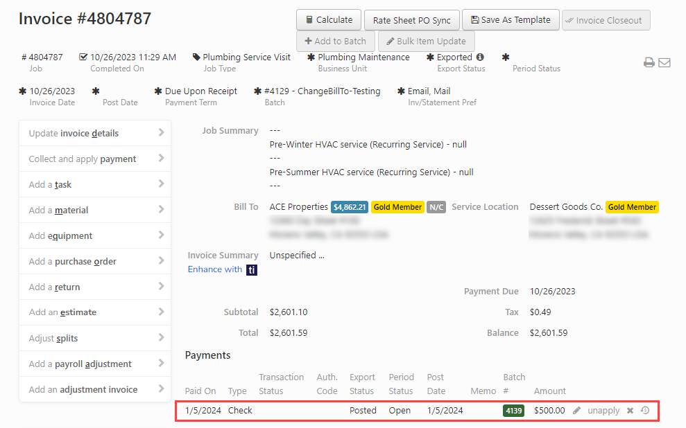Viewport: 686px width, 428px height.
Task: Expand the Adjust splits option
Action: [95, 338]
